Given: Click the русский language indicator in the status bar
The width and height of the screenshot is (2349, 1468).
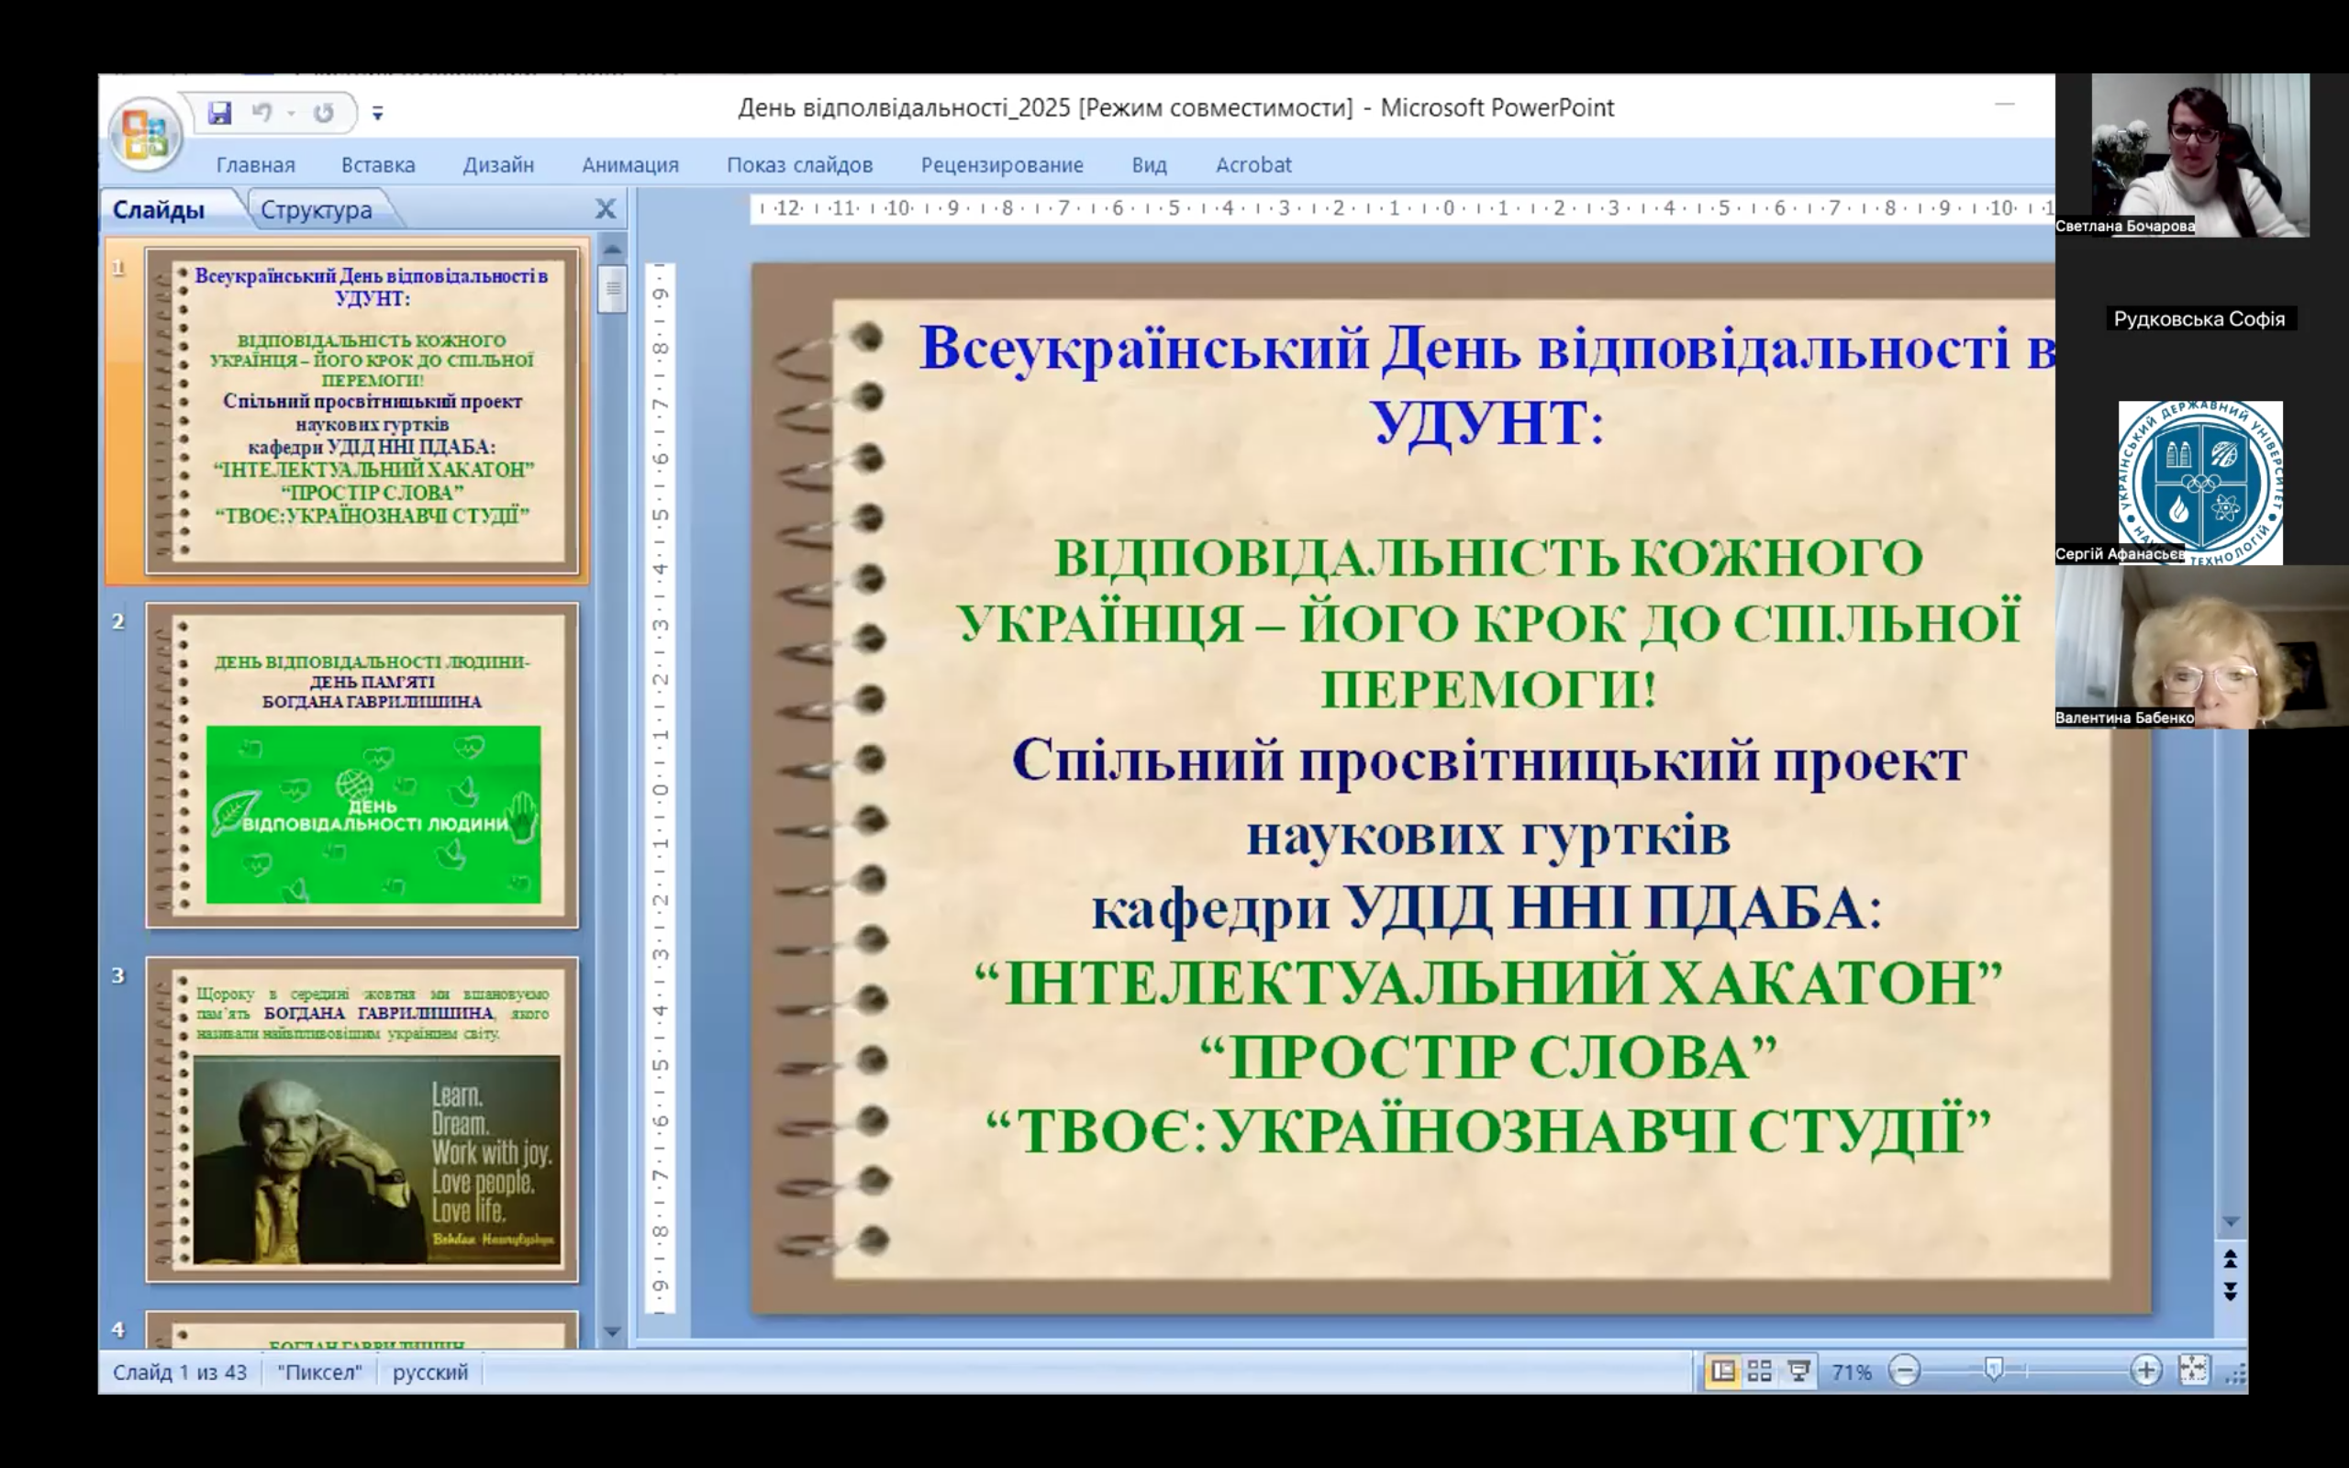Looking at the screenshot, I should point(430,1372).
